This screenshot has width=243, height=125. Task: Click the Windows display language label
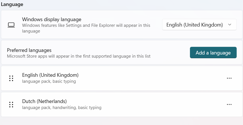52,19
